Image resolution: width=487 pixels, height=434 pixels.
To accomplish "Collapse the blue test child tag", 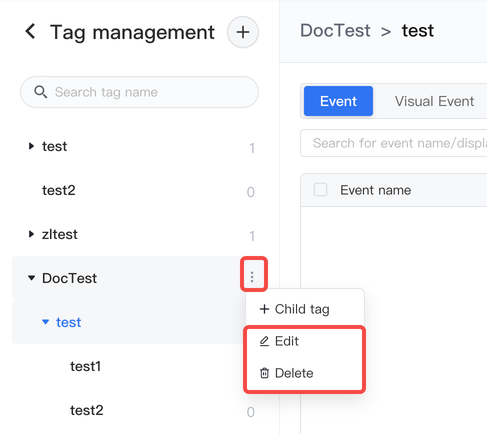I will click(45, 322).
